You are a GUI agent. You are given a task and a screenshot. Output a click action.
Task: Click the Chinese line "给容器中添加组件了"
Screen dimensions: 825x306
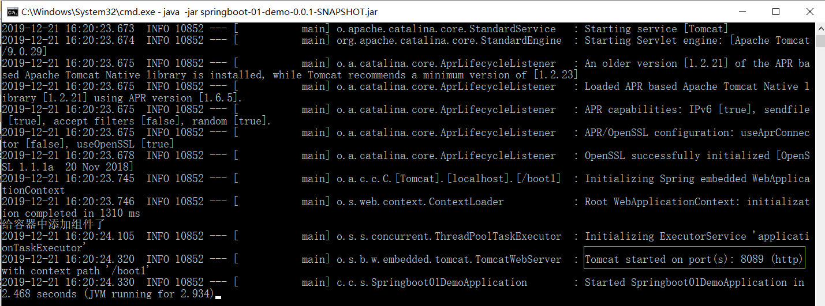coord(53,225)
